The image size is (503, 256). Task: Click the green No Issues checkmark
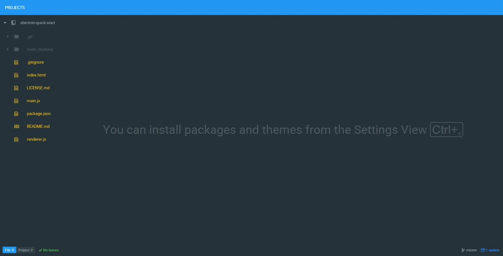pos(40,250)
